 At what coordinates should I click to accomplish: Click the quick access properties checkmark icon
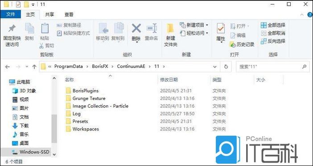click(x=18, y=4)
